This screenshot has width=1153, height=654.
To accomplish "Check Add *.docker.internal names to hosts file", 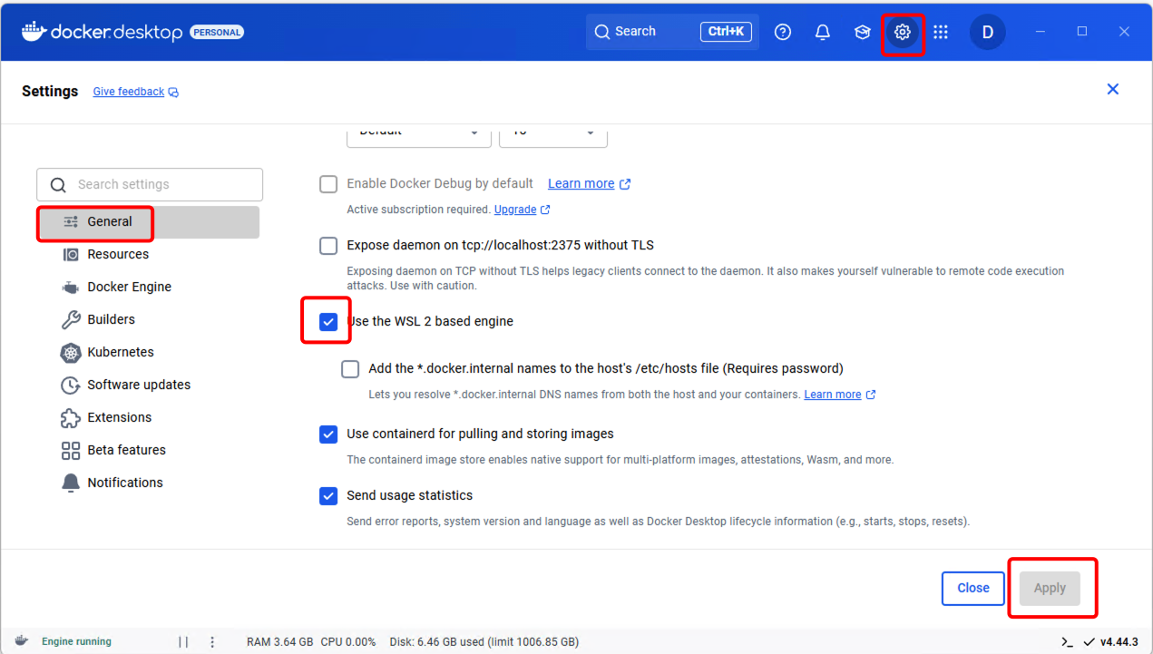I will [350, 369].
